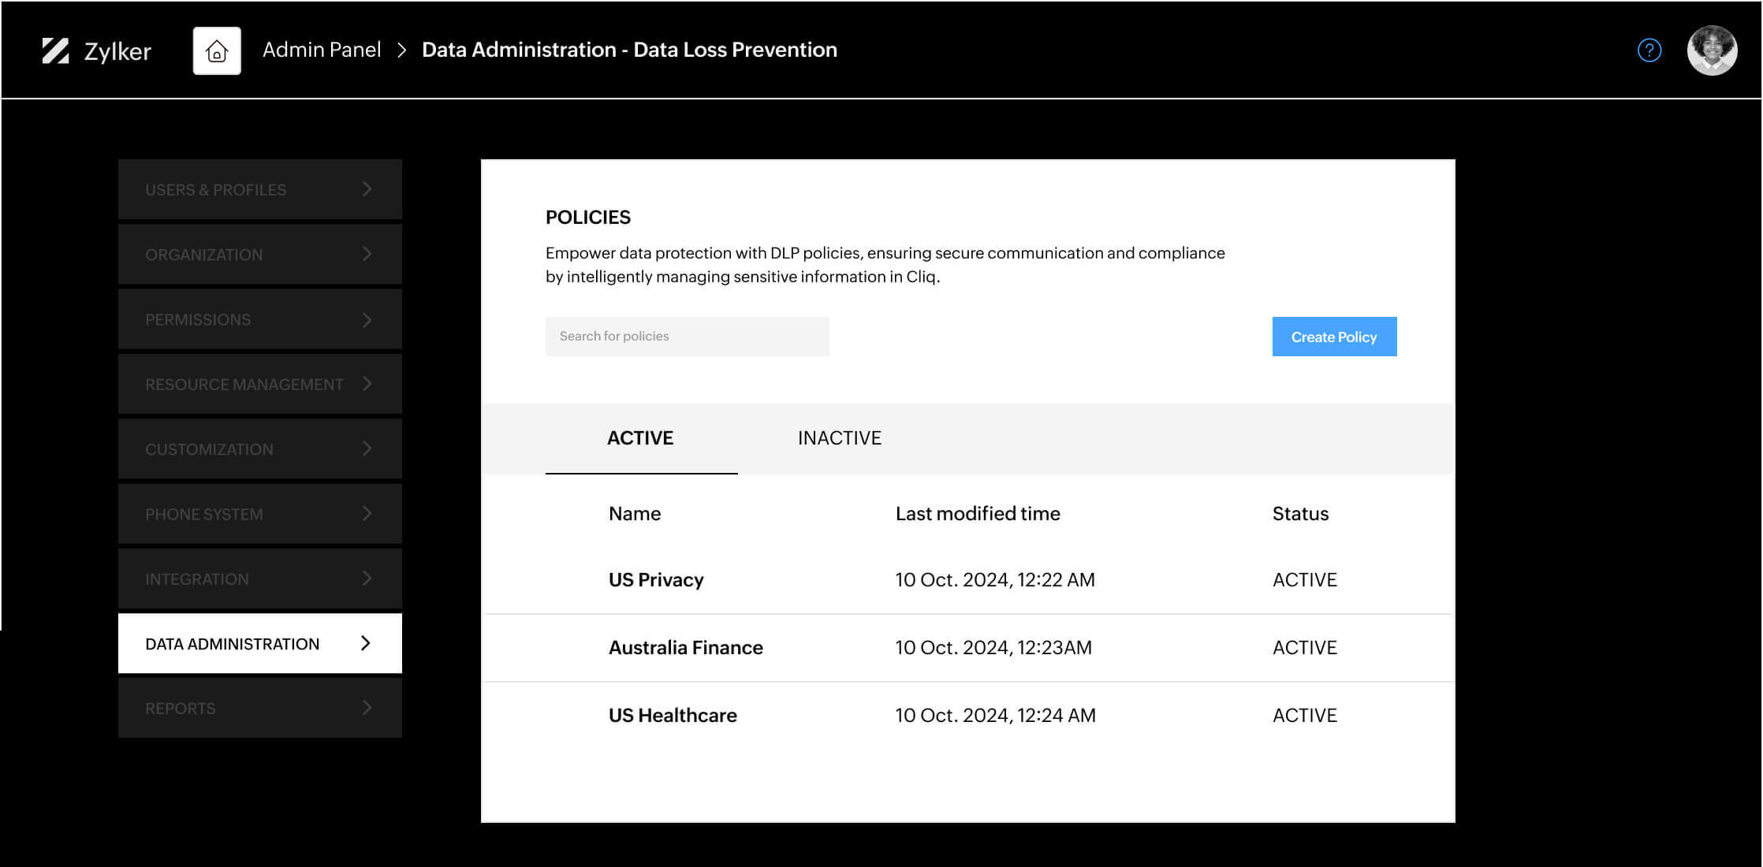This screenshot has height=867, width=1763.
Task: Click the 10 Oct. 2024, 12:23AM timestamp
Action: click(993, 648)
